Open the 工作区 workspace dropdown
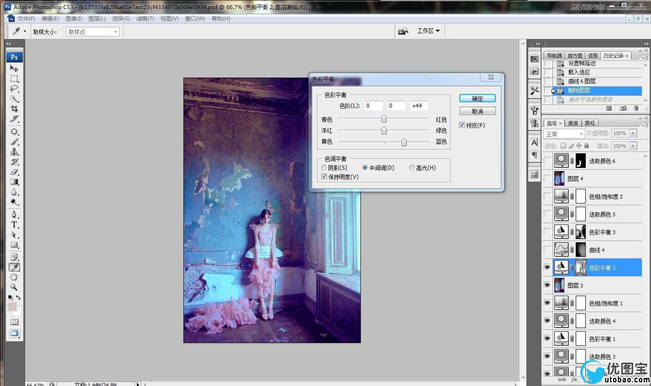The height and width of the screenshot is (386, 651). coord(428,31)
